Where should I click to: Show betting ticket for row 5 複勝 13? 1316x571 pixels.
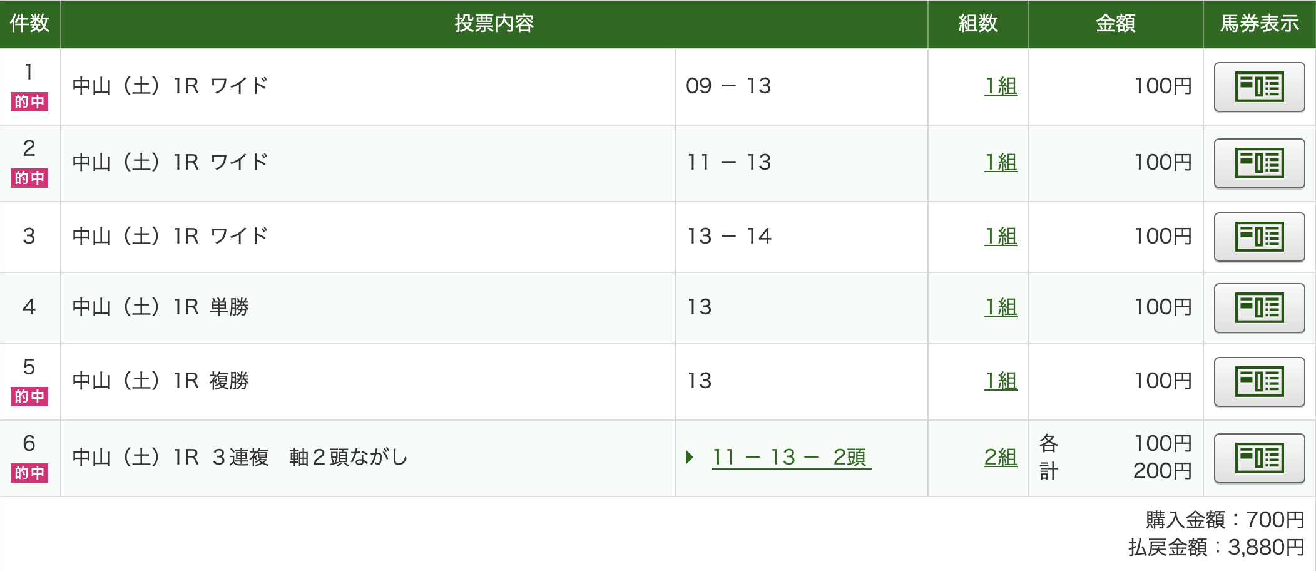[1258, 381]
